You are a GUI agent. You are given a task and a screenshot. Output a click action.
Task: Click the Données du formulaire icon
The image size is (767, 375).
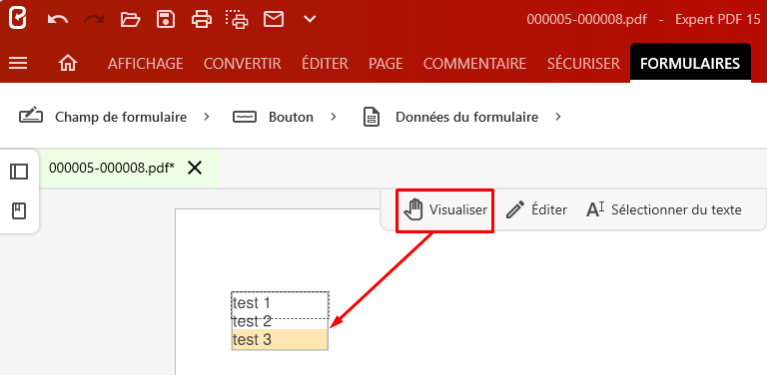click(372, 118)
